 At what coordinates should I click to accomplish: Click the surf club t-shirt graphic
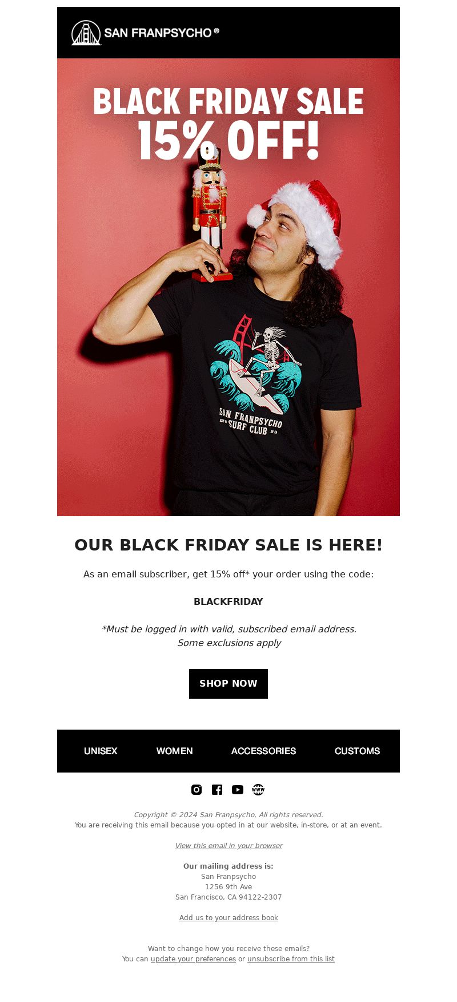255,375
